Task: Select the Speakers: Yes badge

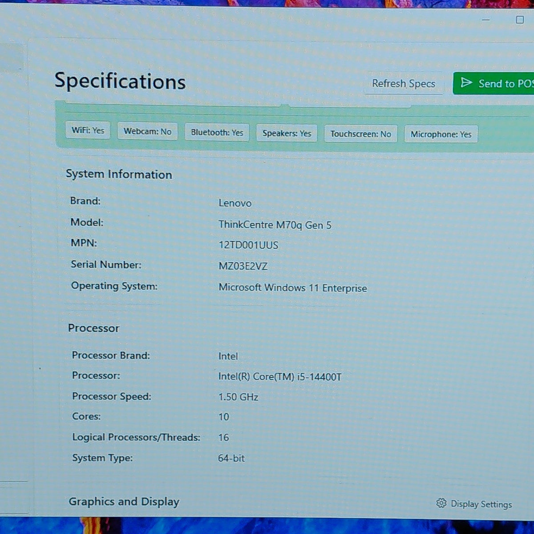Action: 287,133
